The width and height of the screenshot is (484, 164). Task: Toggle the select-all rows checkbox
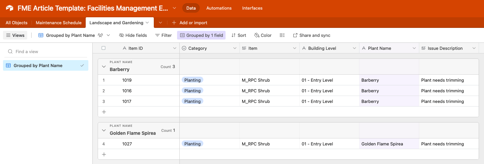[103, 48]
